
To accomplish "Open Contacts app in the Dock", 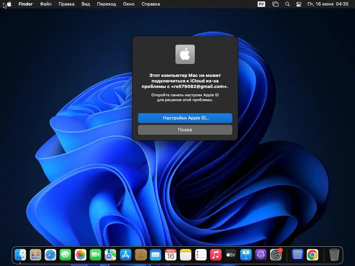I will click(141, 255).
